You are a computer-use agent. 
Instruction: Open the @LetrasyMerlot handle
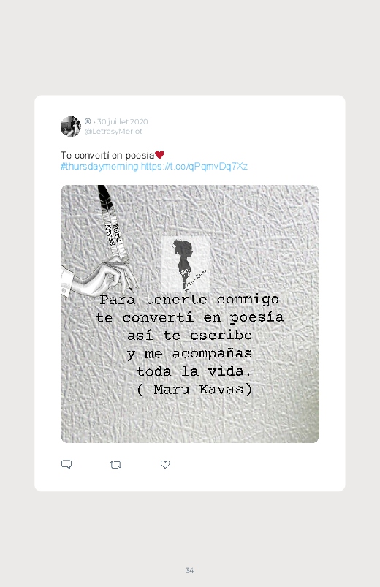(113, 132)
